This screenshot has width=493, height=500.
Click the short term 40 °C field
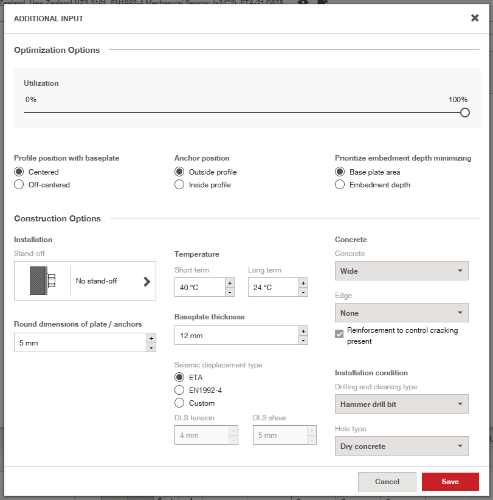tap(200, 287)
